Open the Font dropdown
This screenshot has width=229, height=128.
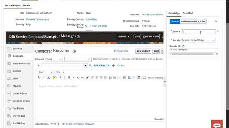45,72
